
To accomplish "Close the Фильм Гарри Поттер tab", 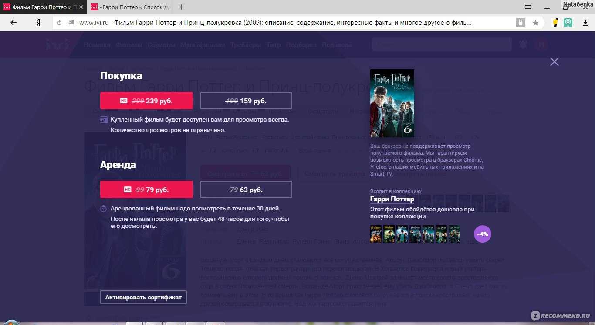I will pyautogui.click(x=81, y=7).
